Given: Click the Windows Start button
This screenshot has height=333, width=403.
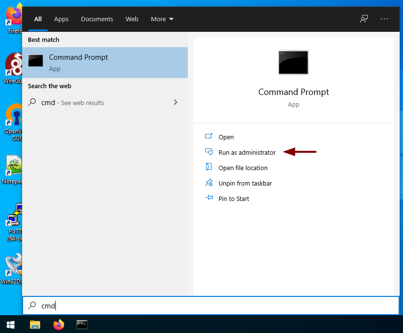Looking at the screenshot, I should point(10,324).
